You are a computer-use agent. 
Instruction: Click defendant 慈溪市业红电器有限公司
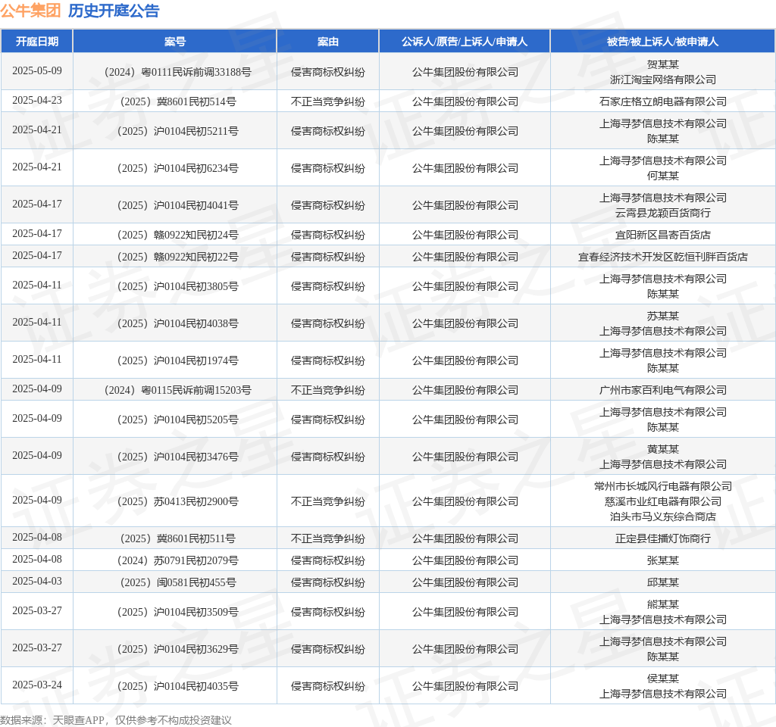(662, 501)
